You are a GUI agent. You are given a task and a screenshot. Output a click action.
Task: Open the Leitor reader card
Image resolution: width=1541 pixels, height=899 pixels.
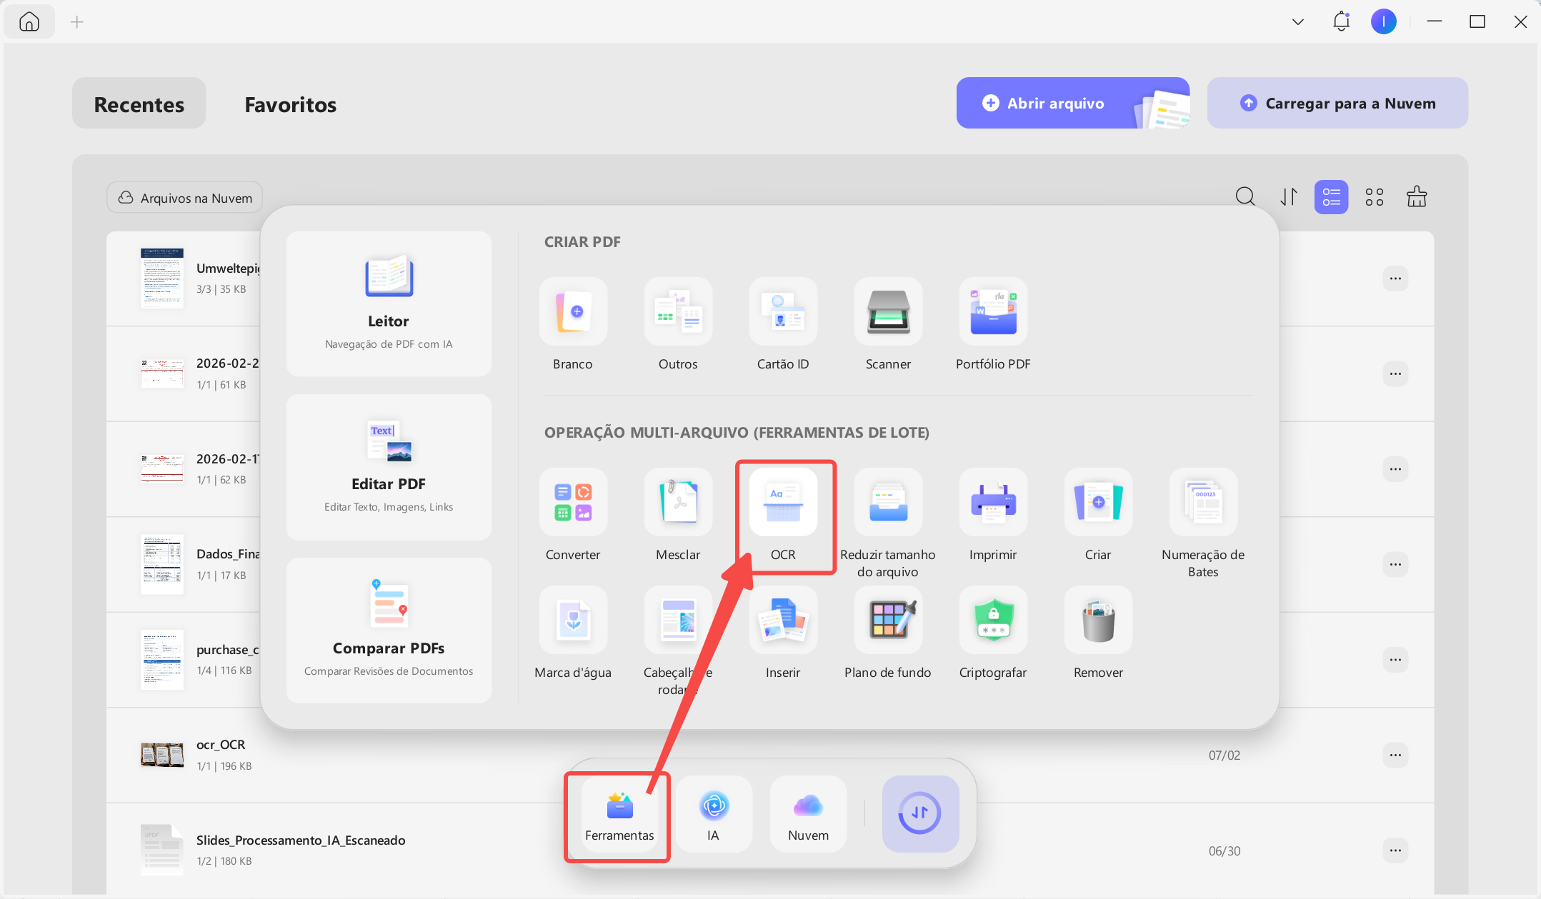tap(389, 303)
